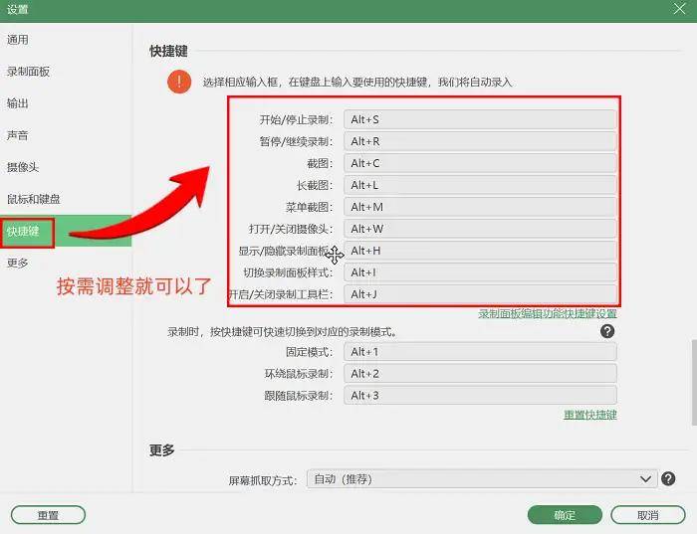The width and height of the screenshot is (697, 534).
Task: Open Mouse and Keyboard (鼠标和键盘) tab
Action: point(33,199)
